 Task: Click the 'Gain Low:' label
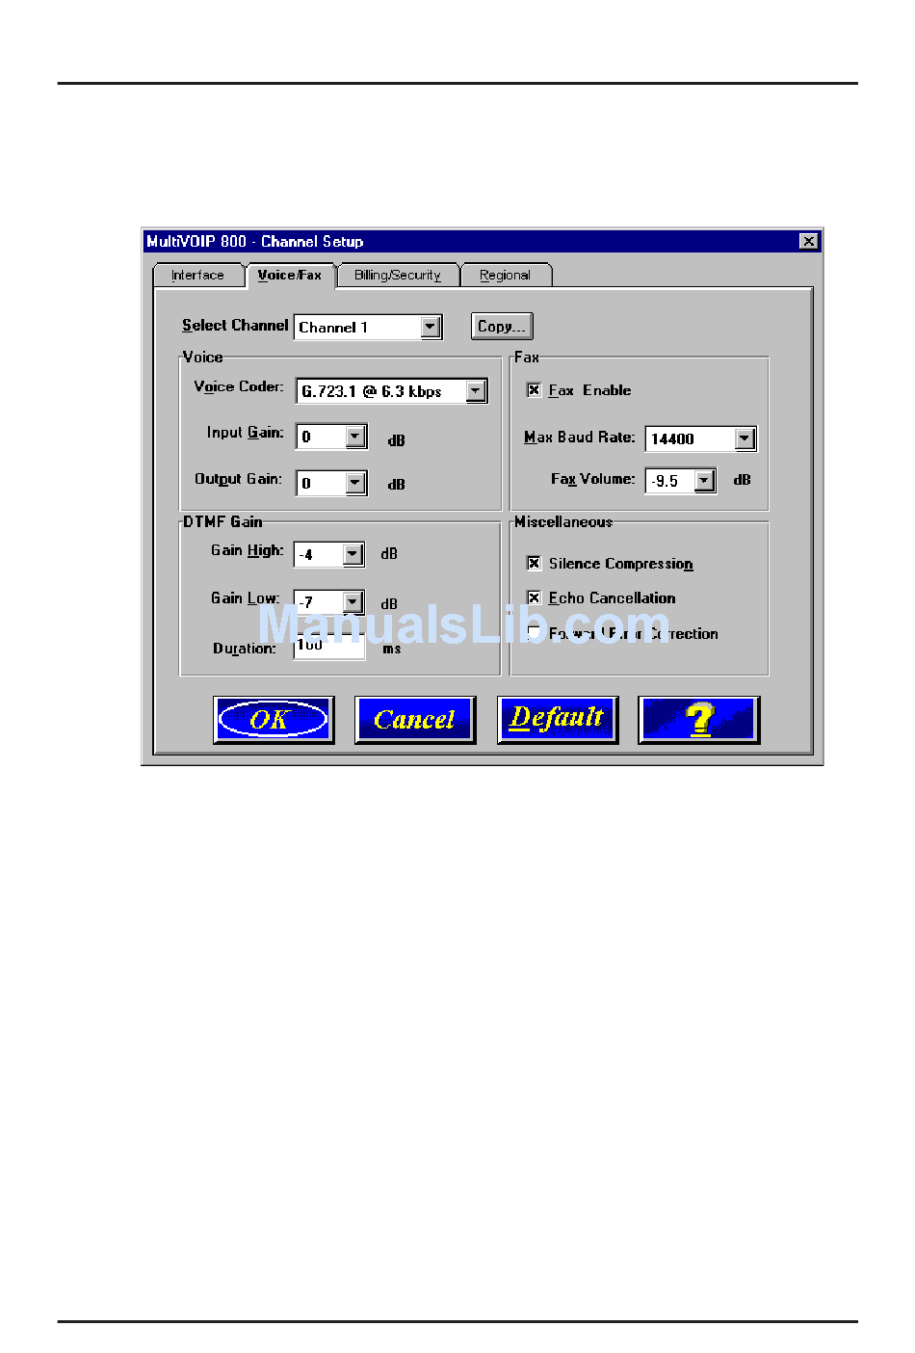(246, 598)
